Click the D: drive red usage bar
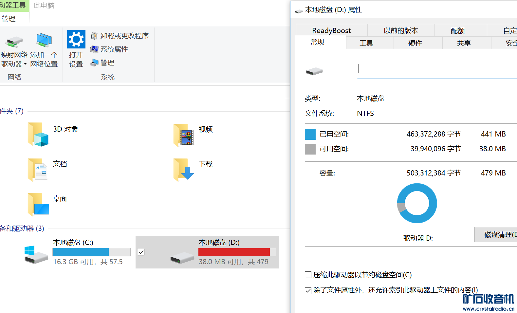This screenshot has height=313, width=517. pyautogui.click(x=237, y=252)
